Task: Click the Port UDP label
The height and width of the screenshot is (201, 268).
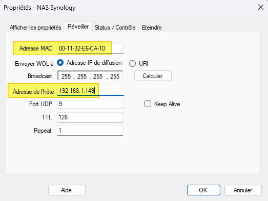Action: click(x=40, y=104)
